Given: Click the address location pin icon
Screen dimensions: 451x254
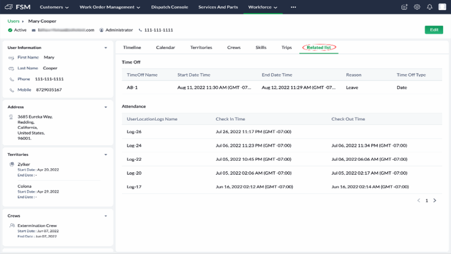Looking at the screenshot, I should (11, 117).
